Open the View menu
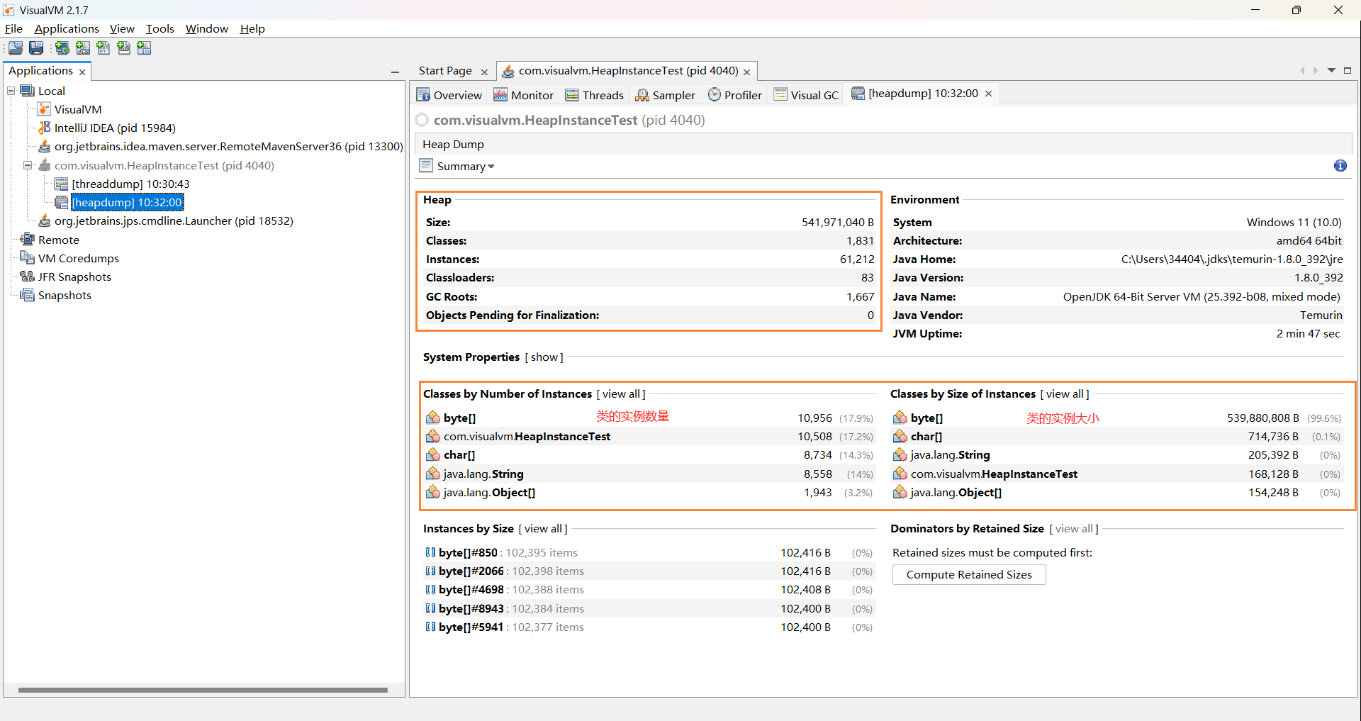Screen dimensions: 1361x721 click(122, 28)
